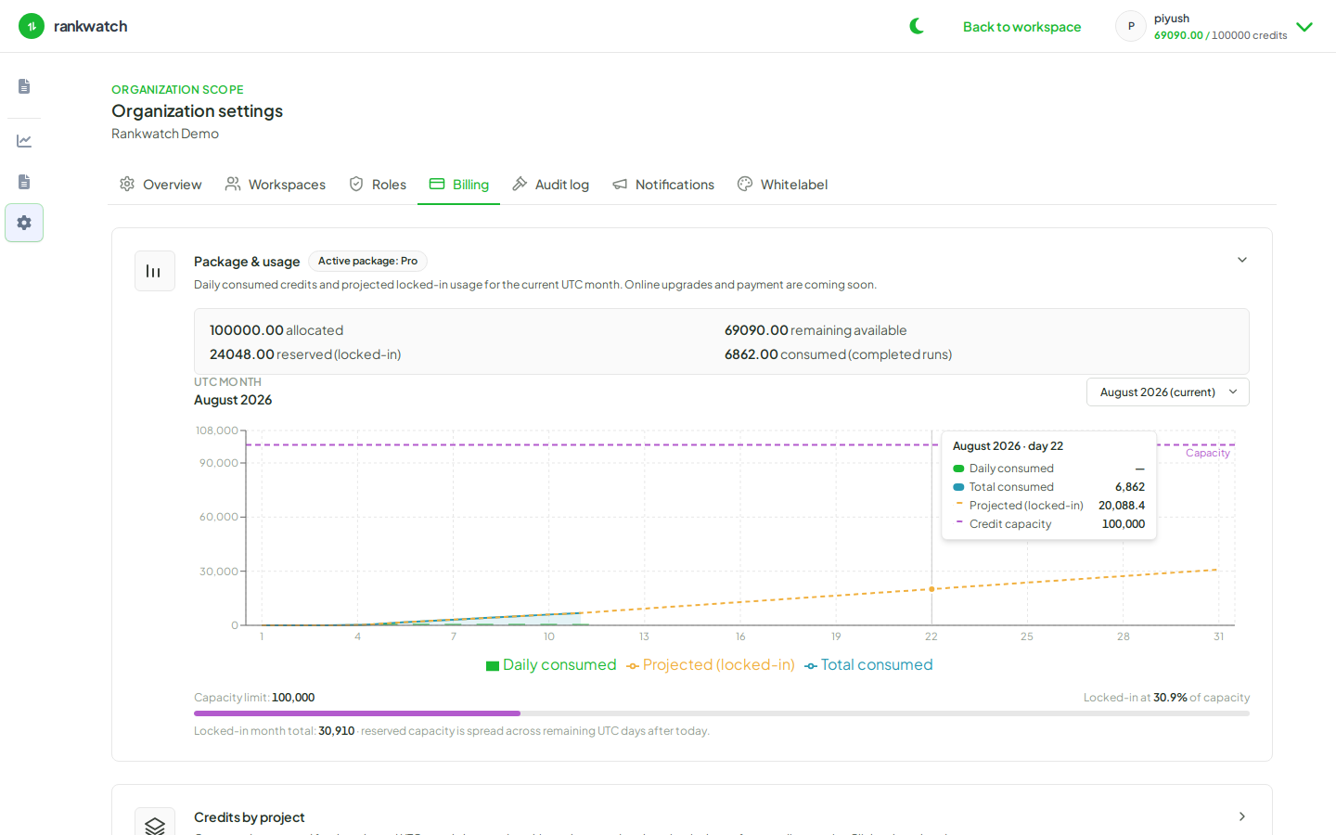Click the purple capacity progress bar
Image resolution: width=1336 pixels, height=835 pixels.
357,713
